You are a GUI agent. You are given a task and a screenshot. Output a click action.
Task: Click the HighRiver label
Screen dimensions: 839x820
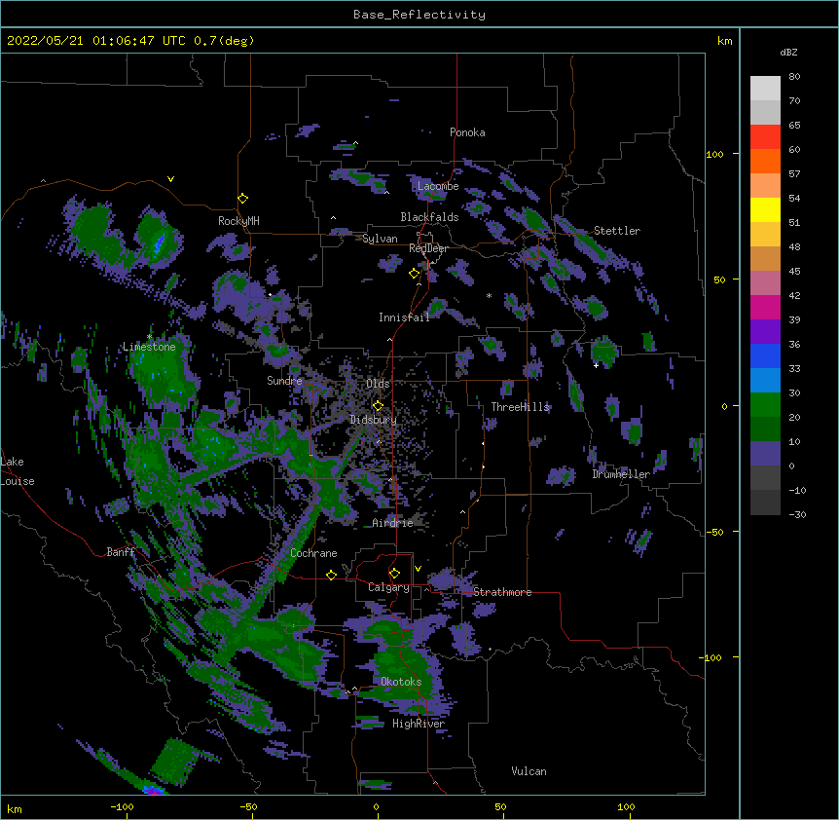coord(419,724)
